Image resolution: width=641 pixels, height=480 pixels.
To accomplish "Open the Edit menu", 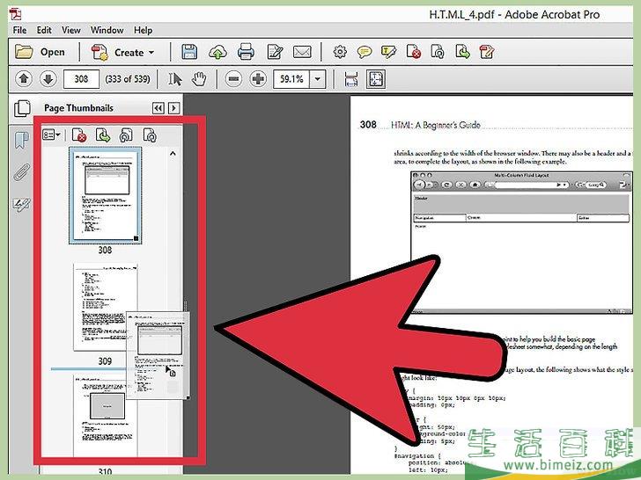I will [44, 30].
